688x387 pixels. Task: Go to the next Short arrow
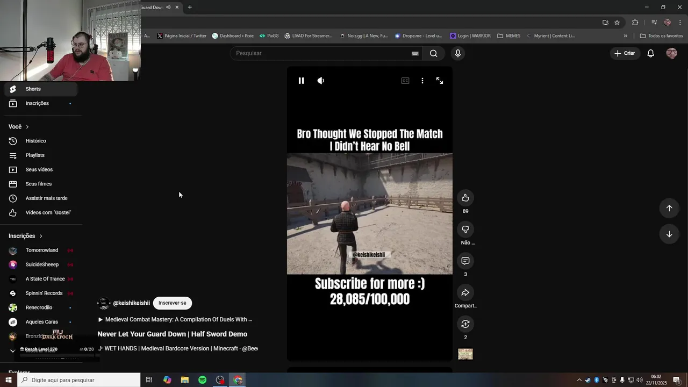pos(669,234)
